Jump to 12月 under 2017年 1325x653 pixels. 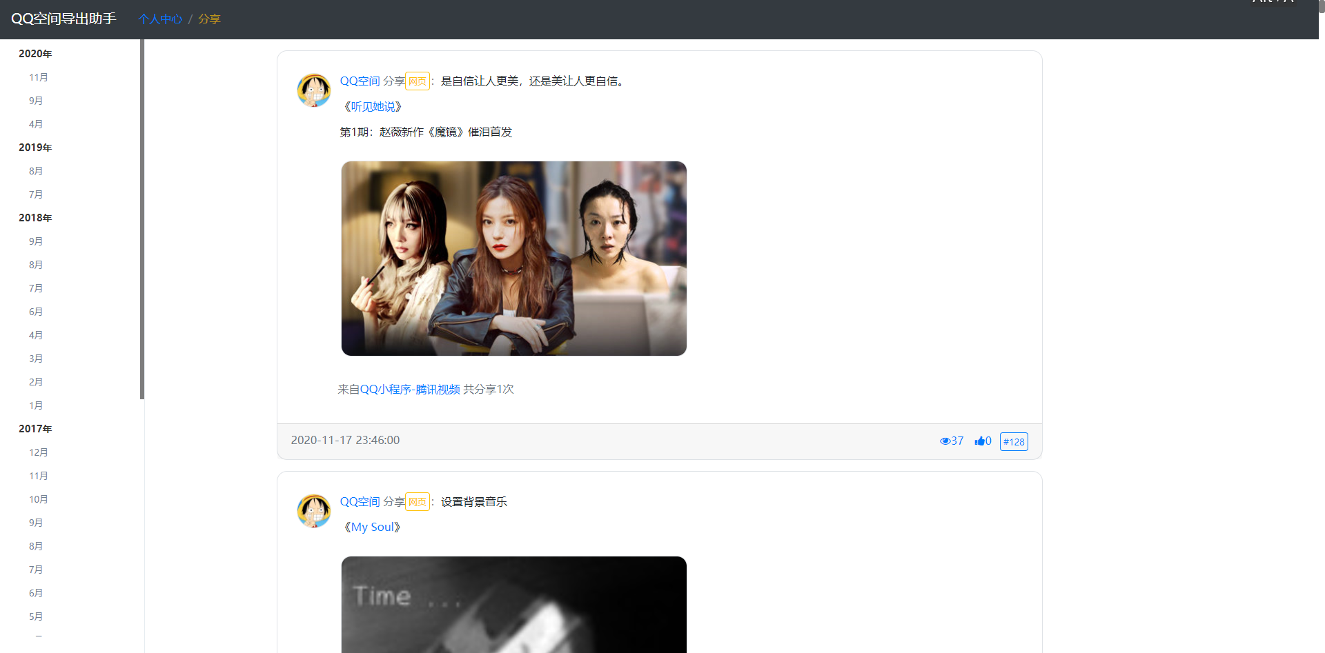39,452
